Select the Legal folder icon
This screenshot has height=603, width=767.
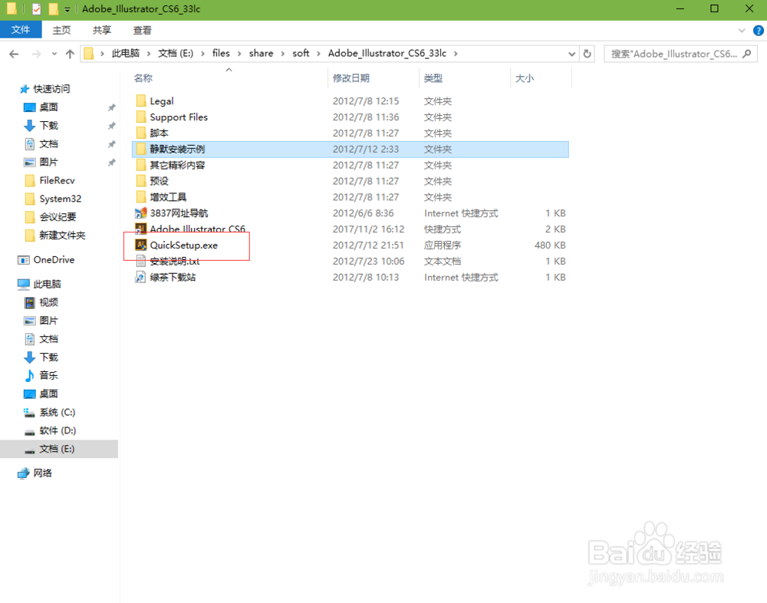pyautogui.click(x=141, y=100)
